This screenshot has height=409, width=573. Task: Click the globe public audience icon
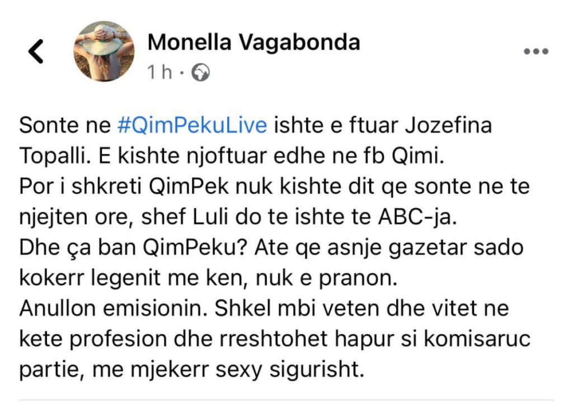tap(200, 73)
